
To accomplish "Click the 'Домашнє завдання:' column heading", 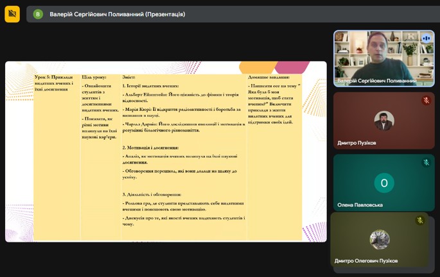I will point(269,77).
